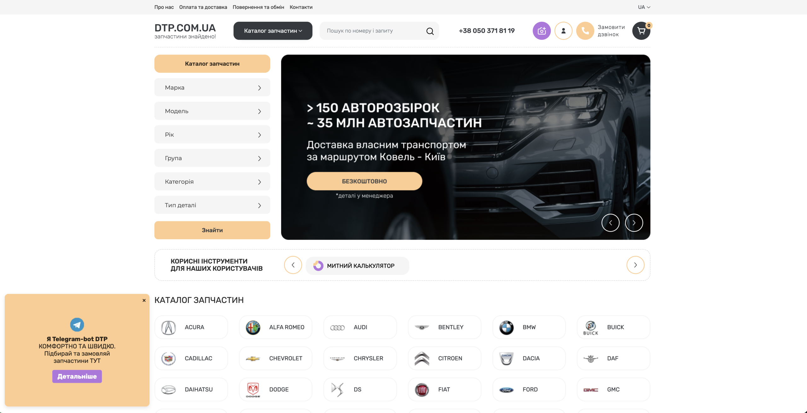807x413 pixels.
Task: Close the Telegram-bot popup
Action: coord(144,300)
